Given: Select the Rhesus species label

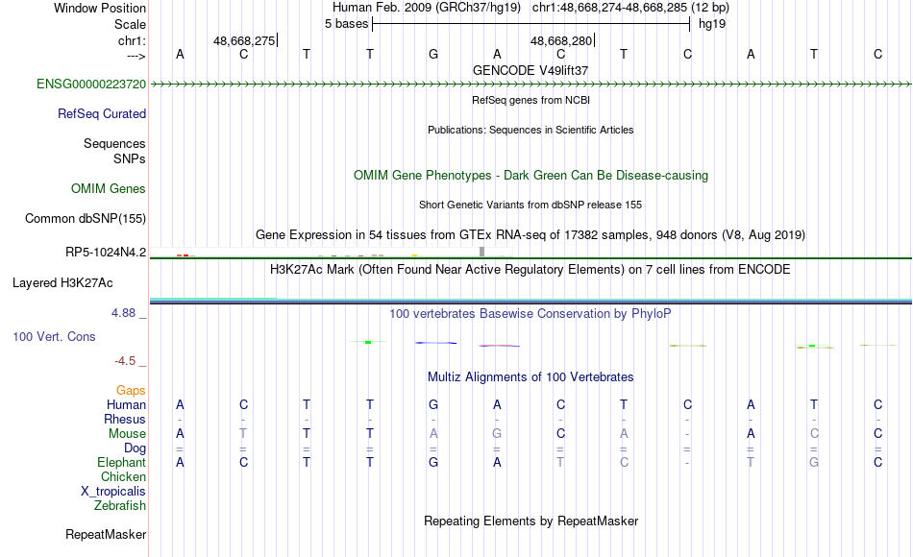Looking at the screenshot, I should (x=125, y=420).
